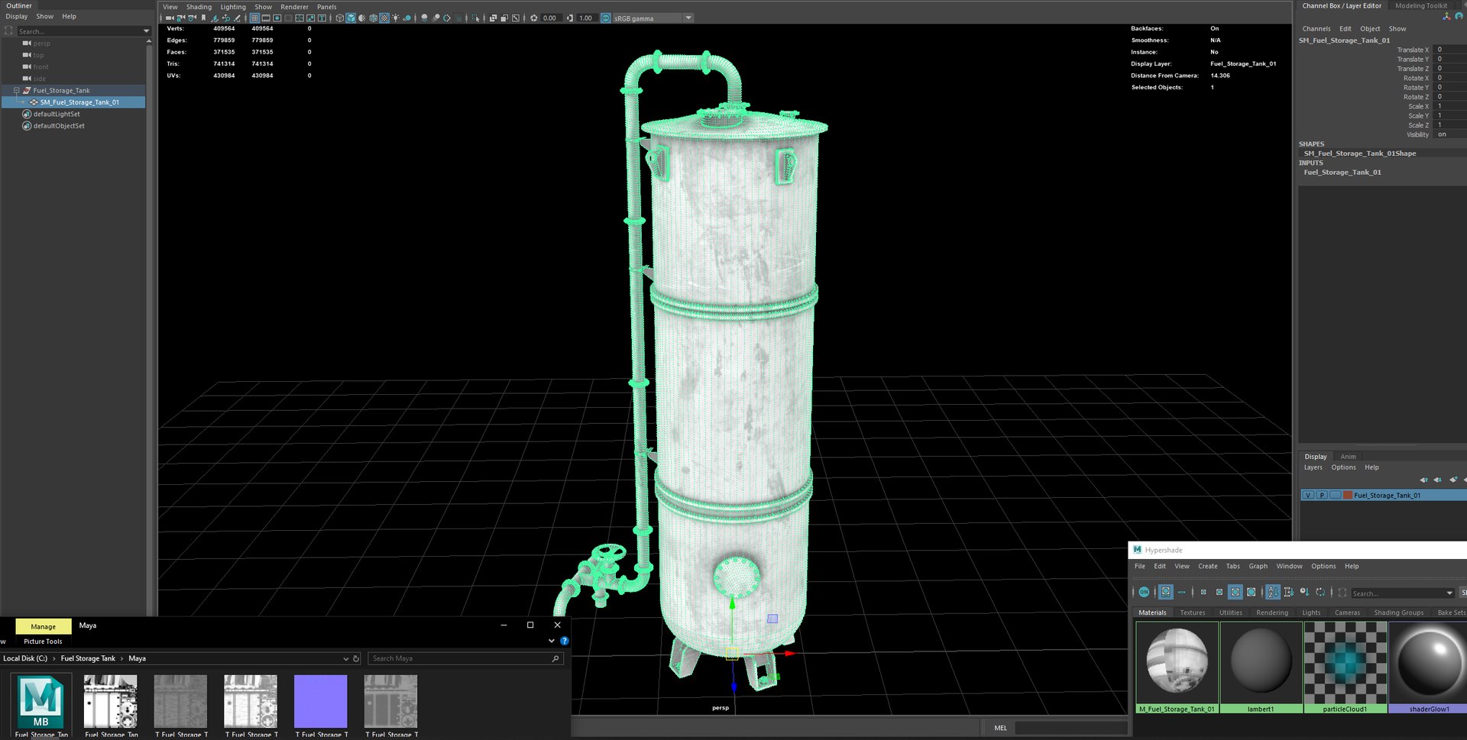Select SM_Fuel_Storage_Tank_01 in the Outliner

tap(79, 102)
